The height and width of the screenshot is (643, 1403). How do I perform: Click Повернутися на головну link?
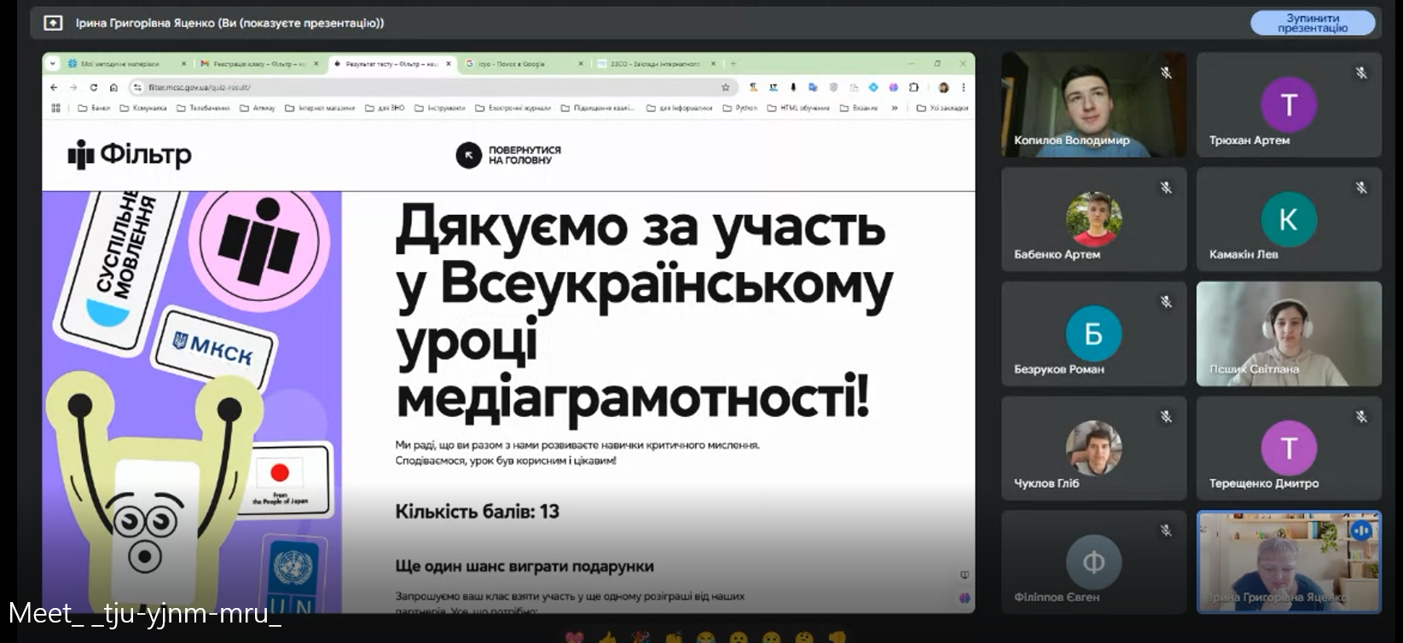click(x=508, y=155)
